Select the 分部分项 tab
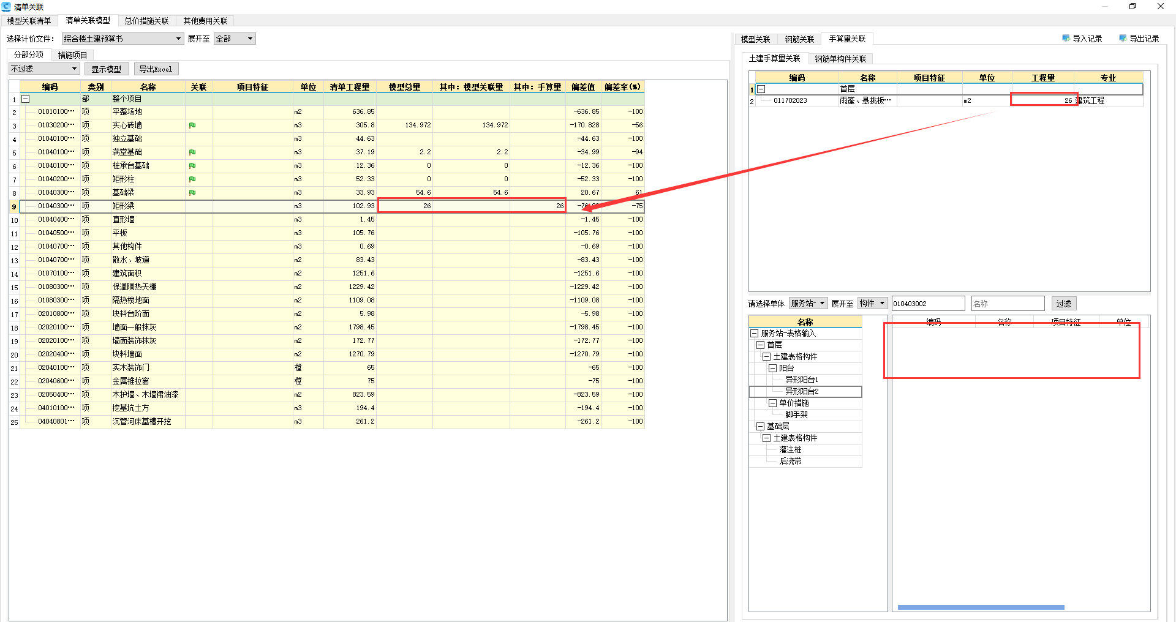 (x=29, y=54)
